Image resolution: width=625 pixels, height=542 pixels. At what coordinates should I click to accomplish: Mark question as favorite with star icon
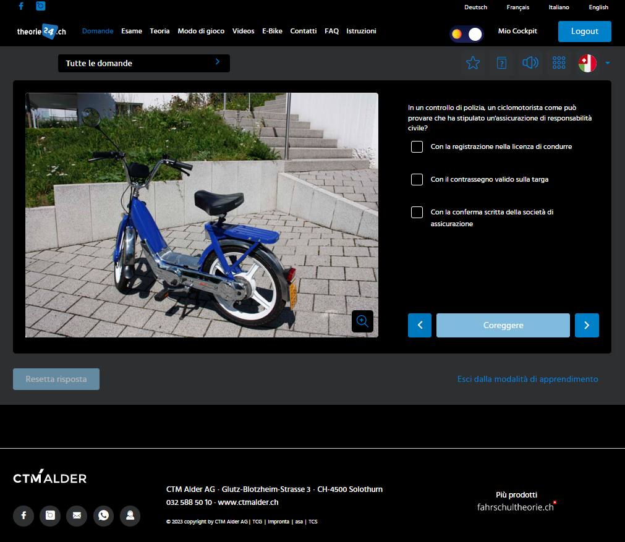tap(473, 63)
